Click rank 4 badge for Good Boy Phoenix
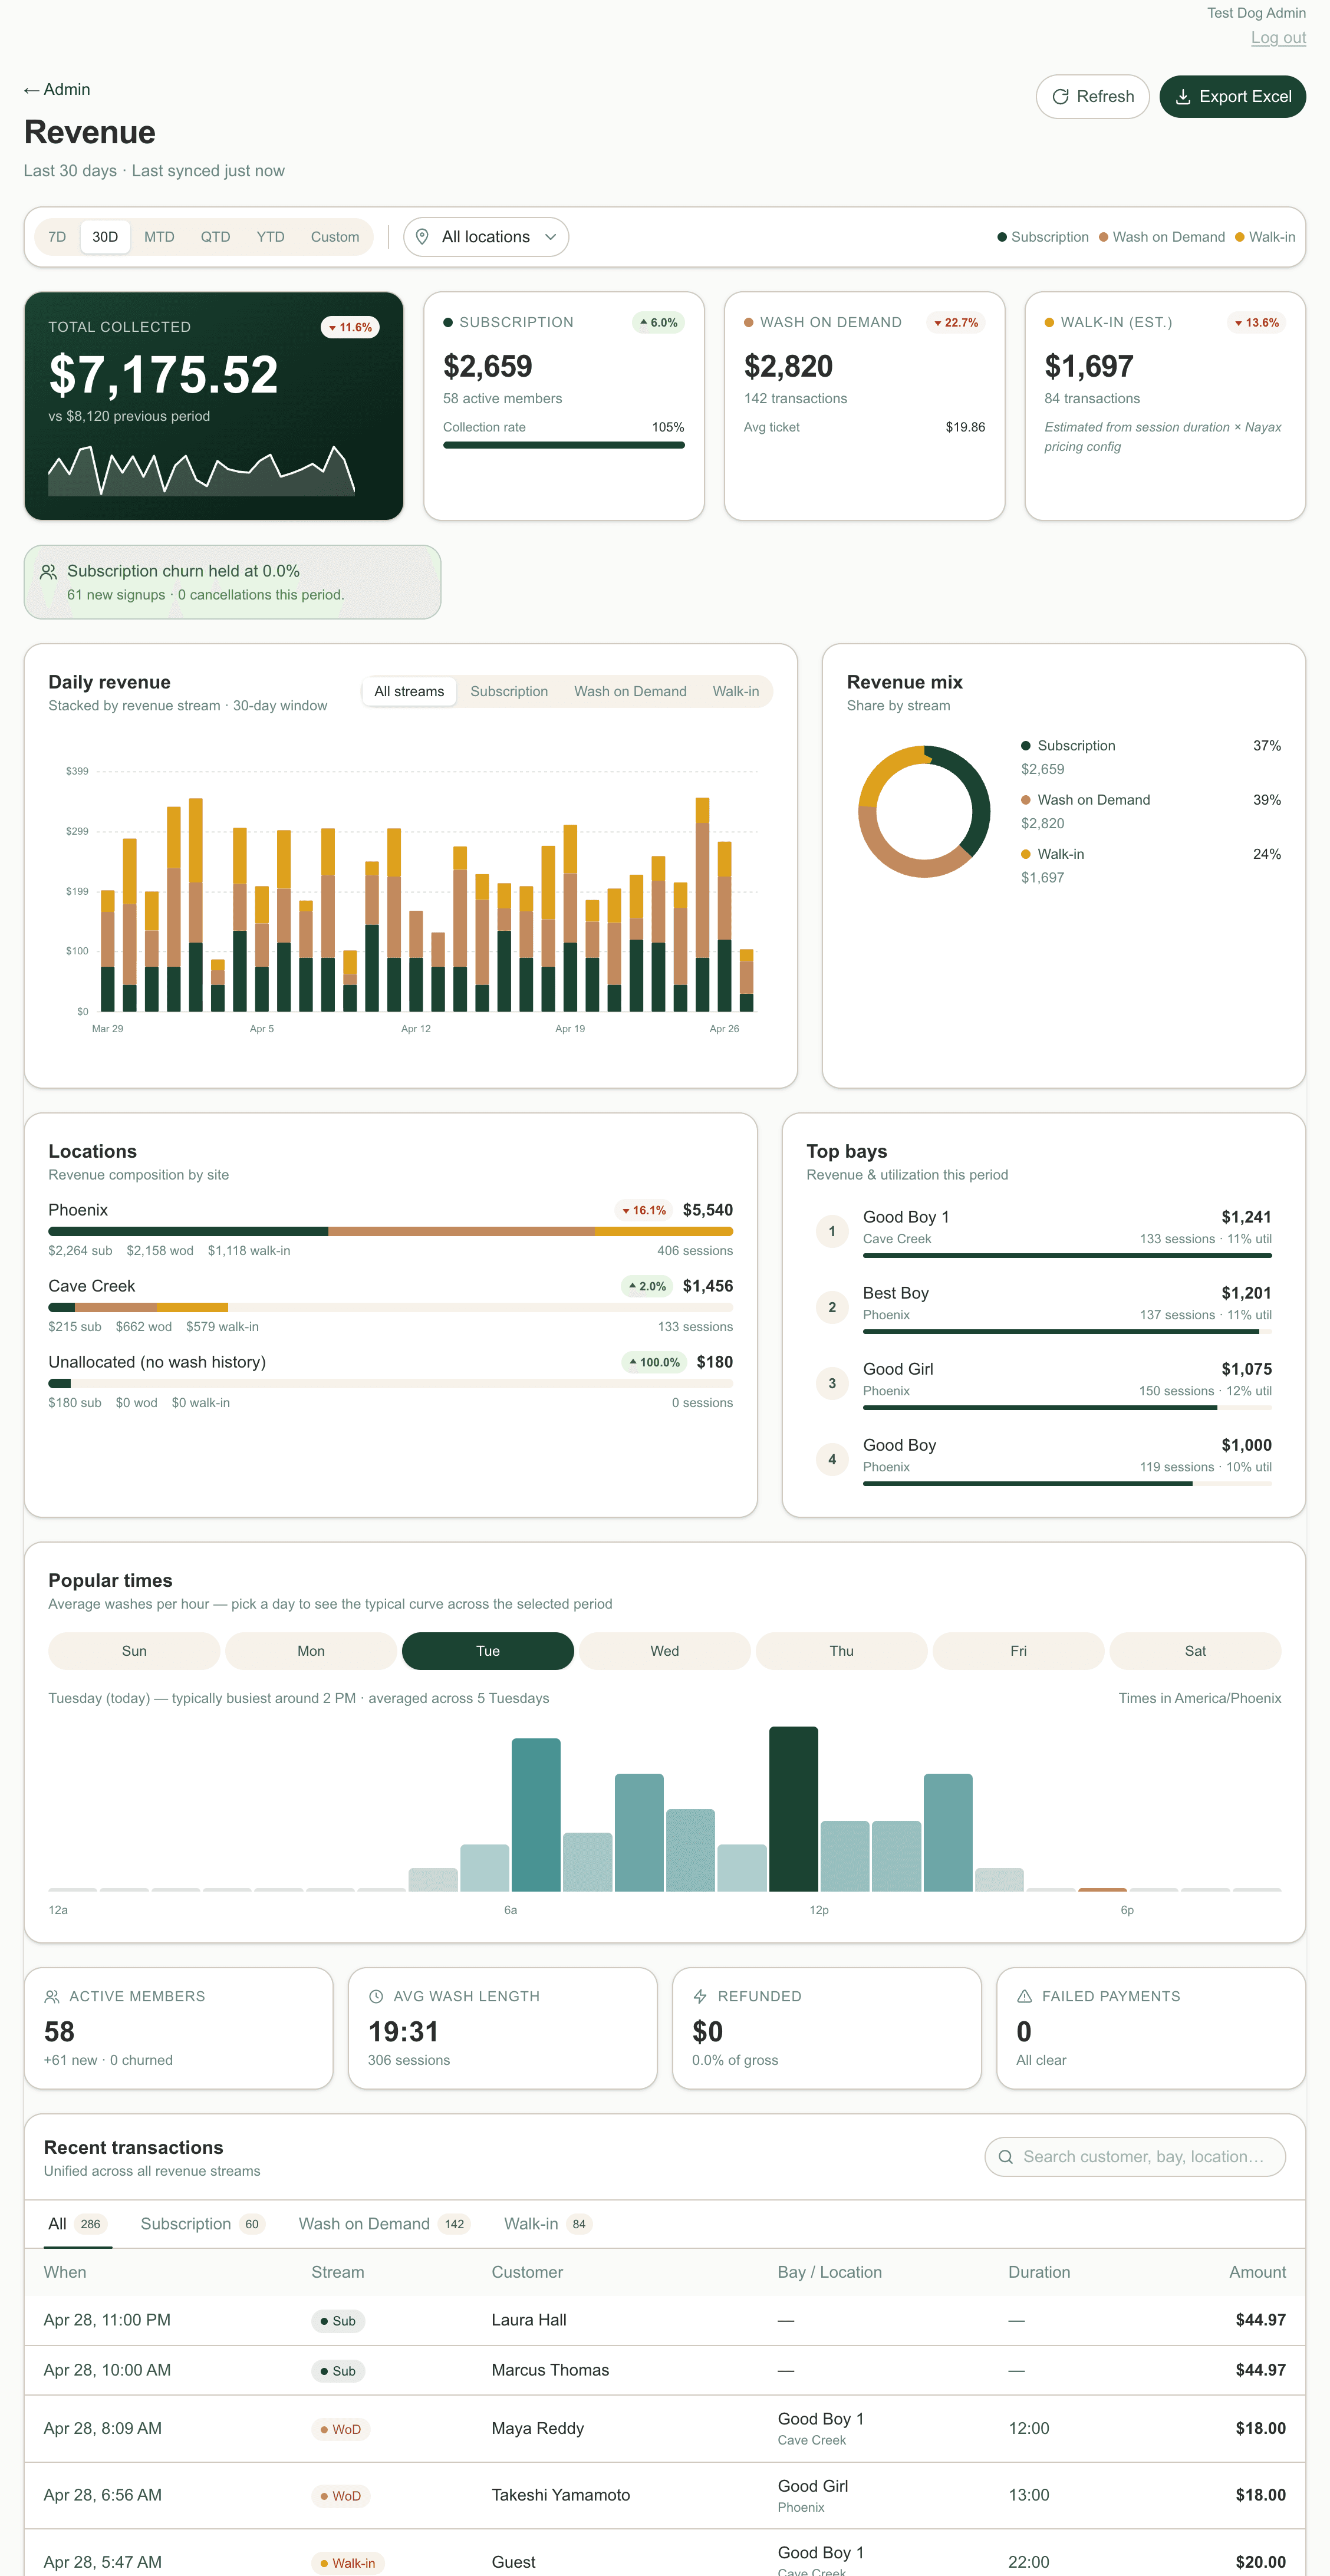 click(x=832, y=1459)
